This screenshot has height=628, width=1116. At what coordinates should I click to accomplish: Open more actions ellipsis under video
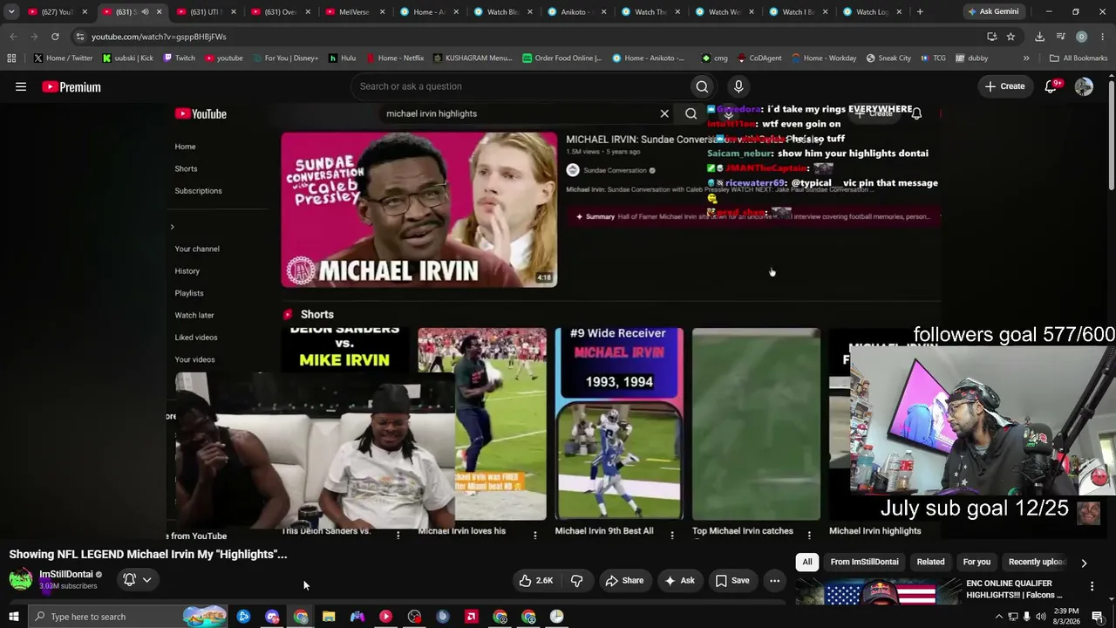774,580
